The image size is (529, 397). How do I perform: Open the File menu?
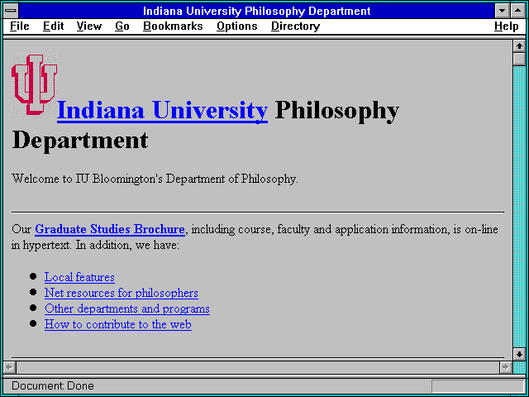20,26
